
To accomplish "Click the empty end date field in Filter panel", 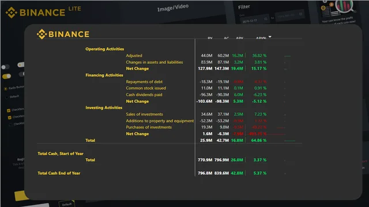I will click(289, 16).
